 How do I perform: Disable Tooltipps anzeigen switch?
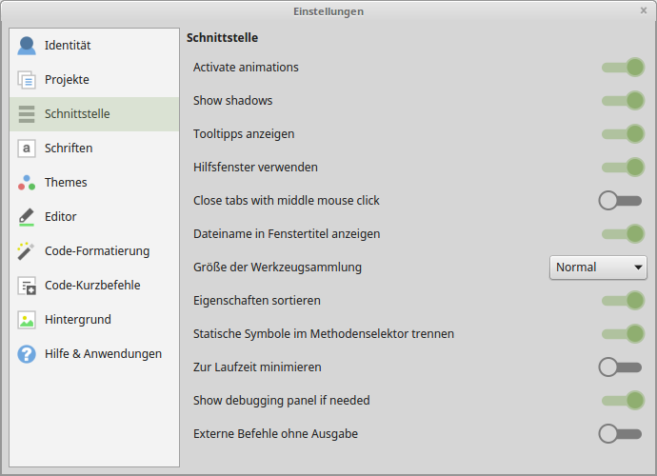[x=623, y=134]
